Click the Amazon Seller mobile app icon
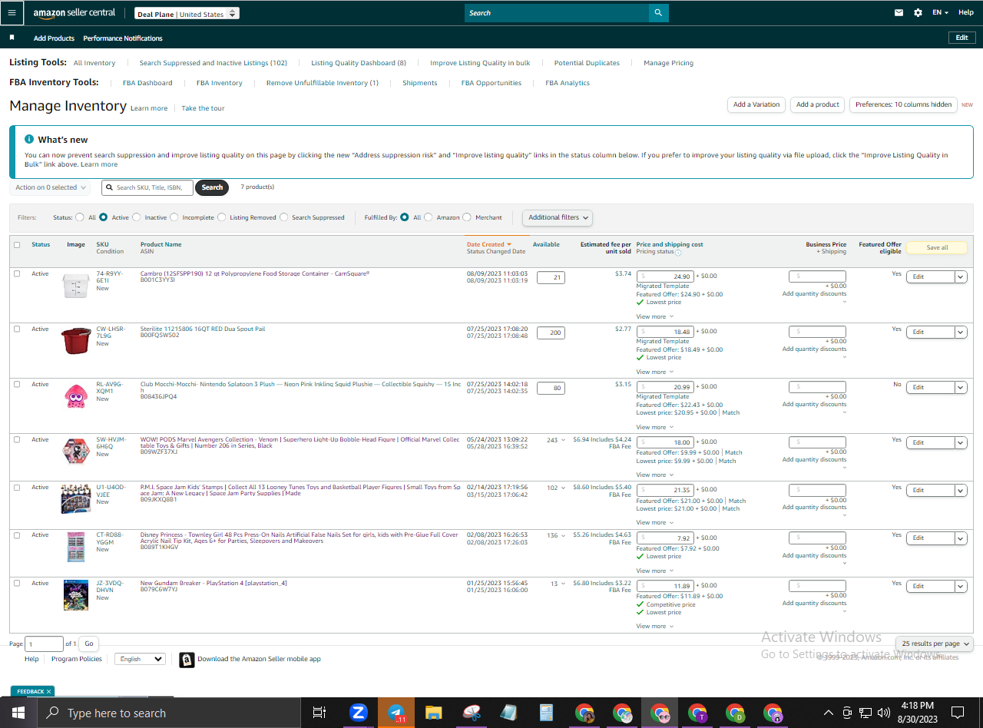The height and width of the screenshot is (728, 983). pos(187,660)
